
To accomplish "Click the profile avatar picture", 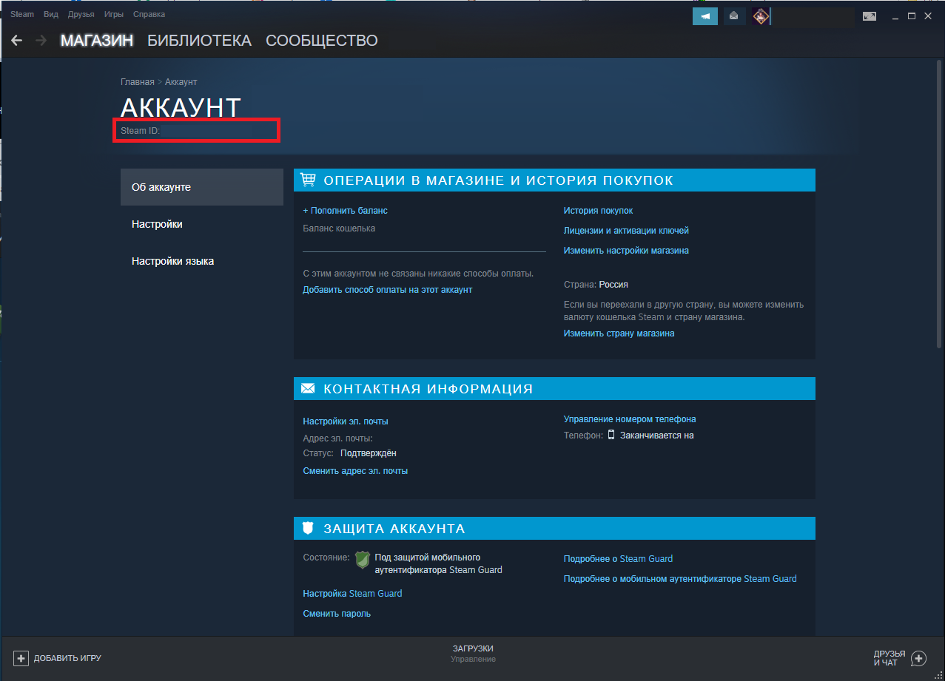I will click(x=761, y=16).
